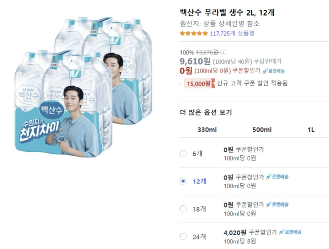Click the info icon beside 13,676원 price
This screenshot has width=329, height=249.
(224, 52)
